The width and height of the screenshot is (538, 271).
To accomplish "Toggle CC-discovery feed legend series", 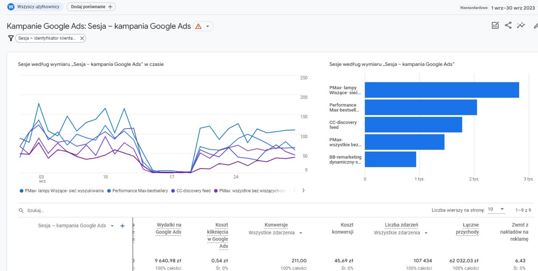I will (x=193, y=191).
